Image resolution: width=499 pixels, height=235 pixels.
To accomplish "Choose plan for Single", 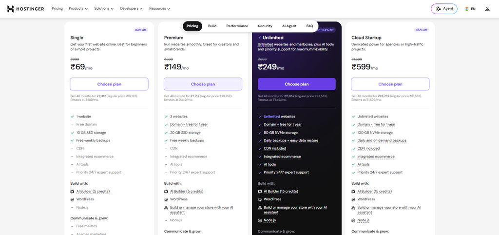I will point(109,84).
